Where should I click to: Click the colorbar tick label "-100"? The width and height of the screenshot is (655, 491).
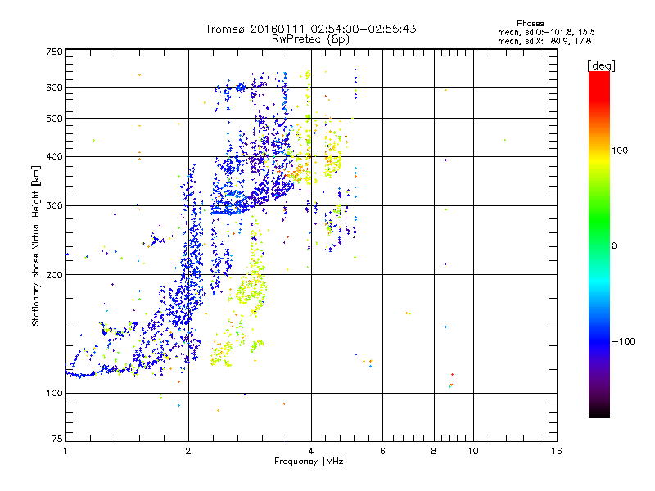pos(624,341)
